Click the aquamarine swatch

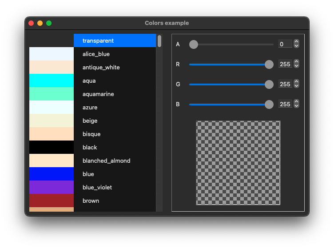point(52,94)
